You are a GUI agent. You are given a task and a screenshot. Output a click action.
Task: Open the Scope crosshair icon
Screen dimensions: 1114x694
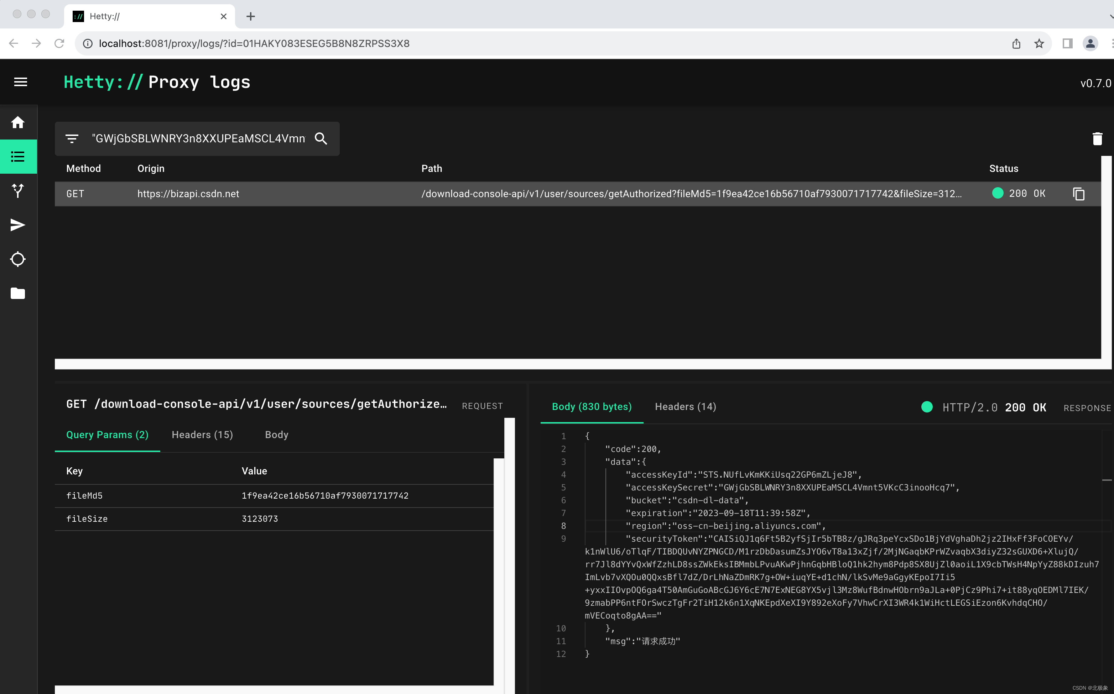(x=18, y=259)
